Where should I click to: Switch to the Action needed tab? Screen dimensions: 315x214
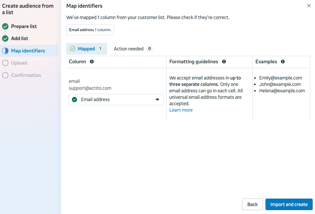point(129,49)
